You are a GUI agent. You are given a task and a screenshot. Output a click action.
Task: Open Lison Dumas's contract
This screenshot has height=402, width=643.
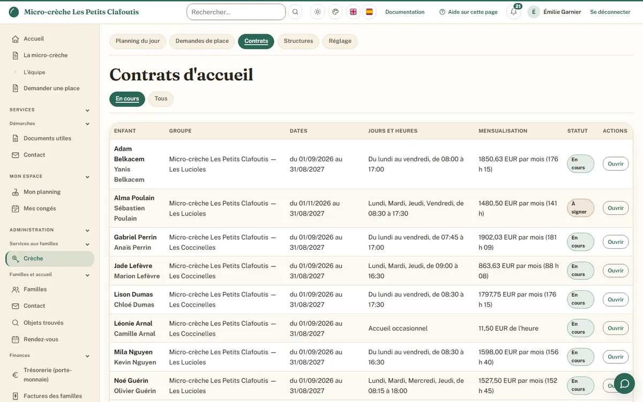[616, 300]
